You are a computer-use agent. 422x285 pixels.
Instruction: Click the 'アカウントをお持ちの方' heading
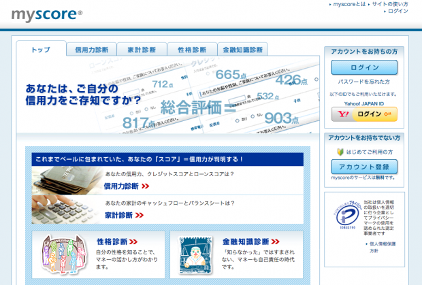point(364,51)
